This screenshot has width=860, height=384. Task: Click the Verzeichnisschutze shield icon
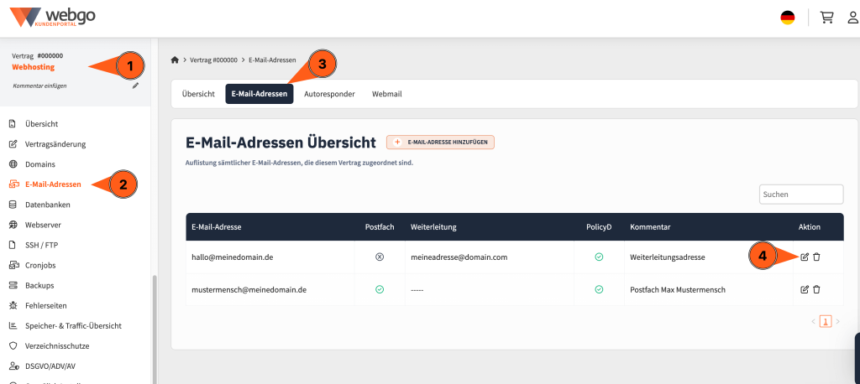tap(13, 345)
